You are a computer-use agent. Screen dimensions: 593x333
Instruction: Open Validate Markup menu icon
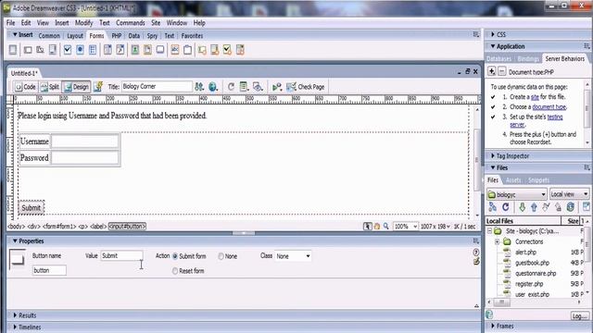click(277, 87)
